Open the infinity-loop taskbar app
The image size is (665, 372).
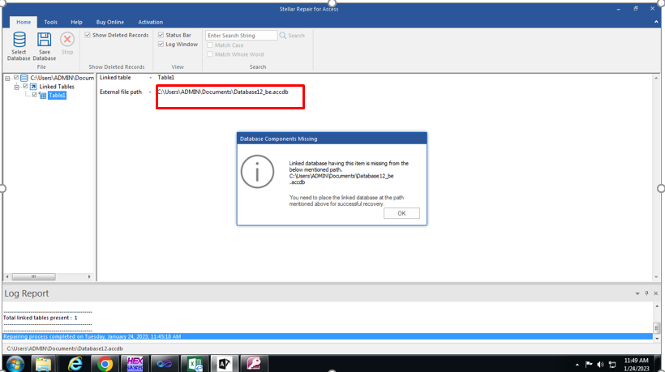click(x=164, y=364)
